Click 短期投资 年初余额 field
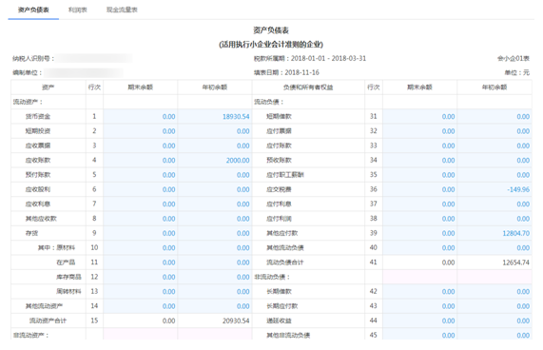Viewport: 543px width, 350px height. click(215, 131)
